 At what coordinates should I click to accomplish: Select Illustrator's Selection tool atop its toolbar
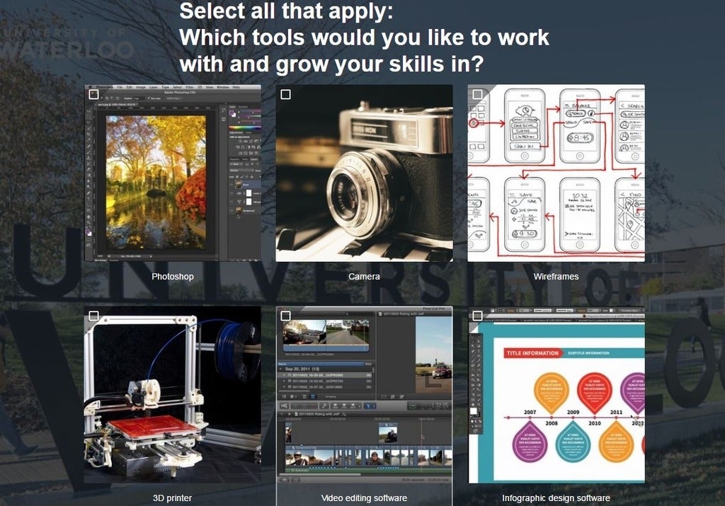pos(474,340)
